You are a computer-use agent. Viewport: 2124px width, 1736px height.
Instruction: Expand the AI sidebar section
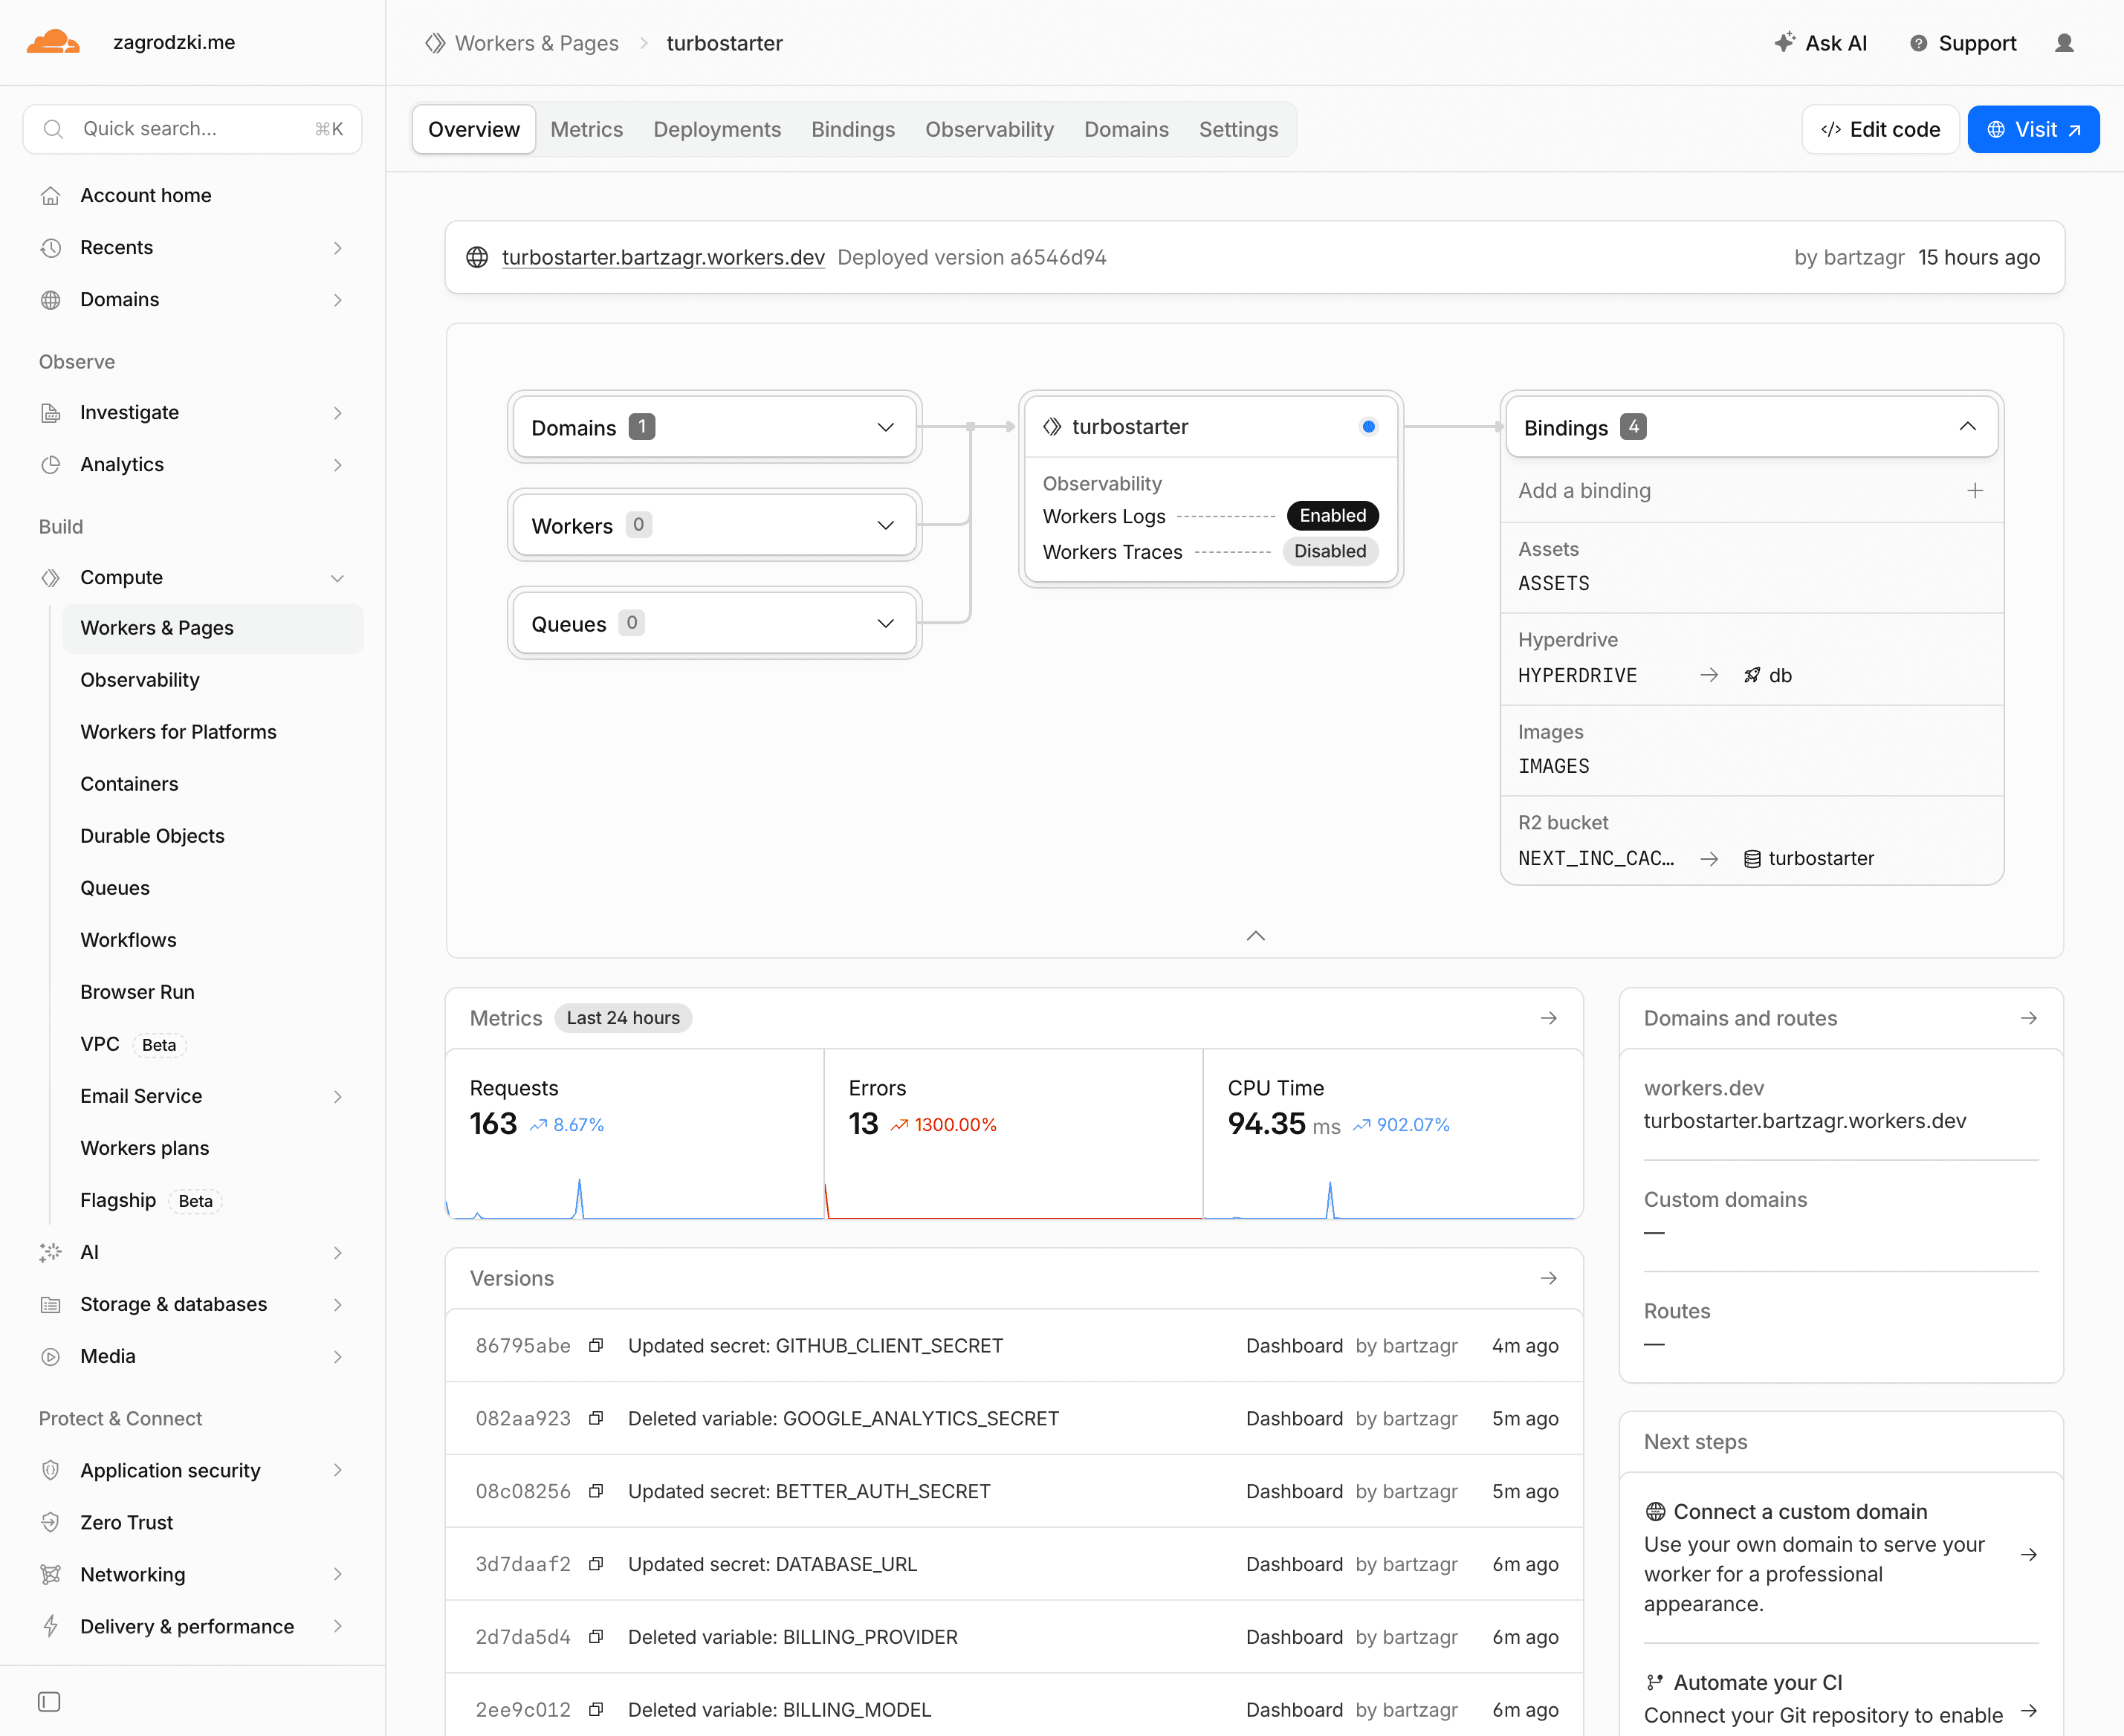pyautogui.click(x=338, y=1253)
